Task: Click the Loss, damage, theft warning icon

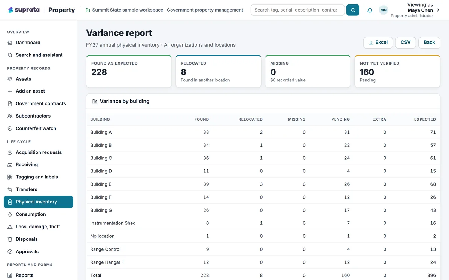Action: pos(10,227)
